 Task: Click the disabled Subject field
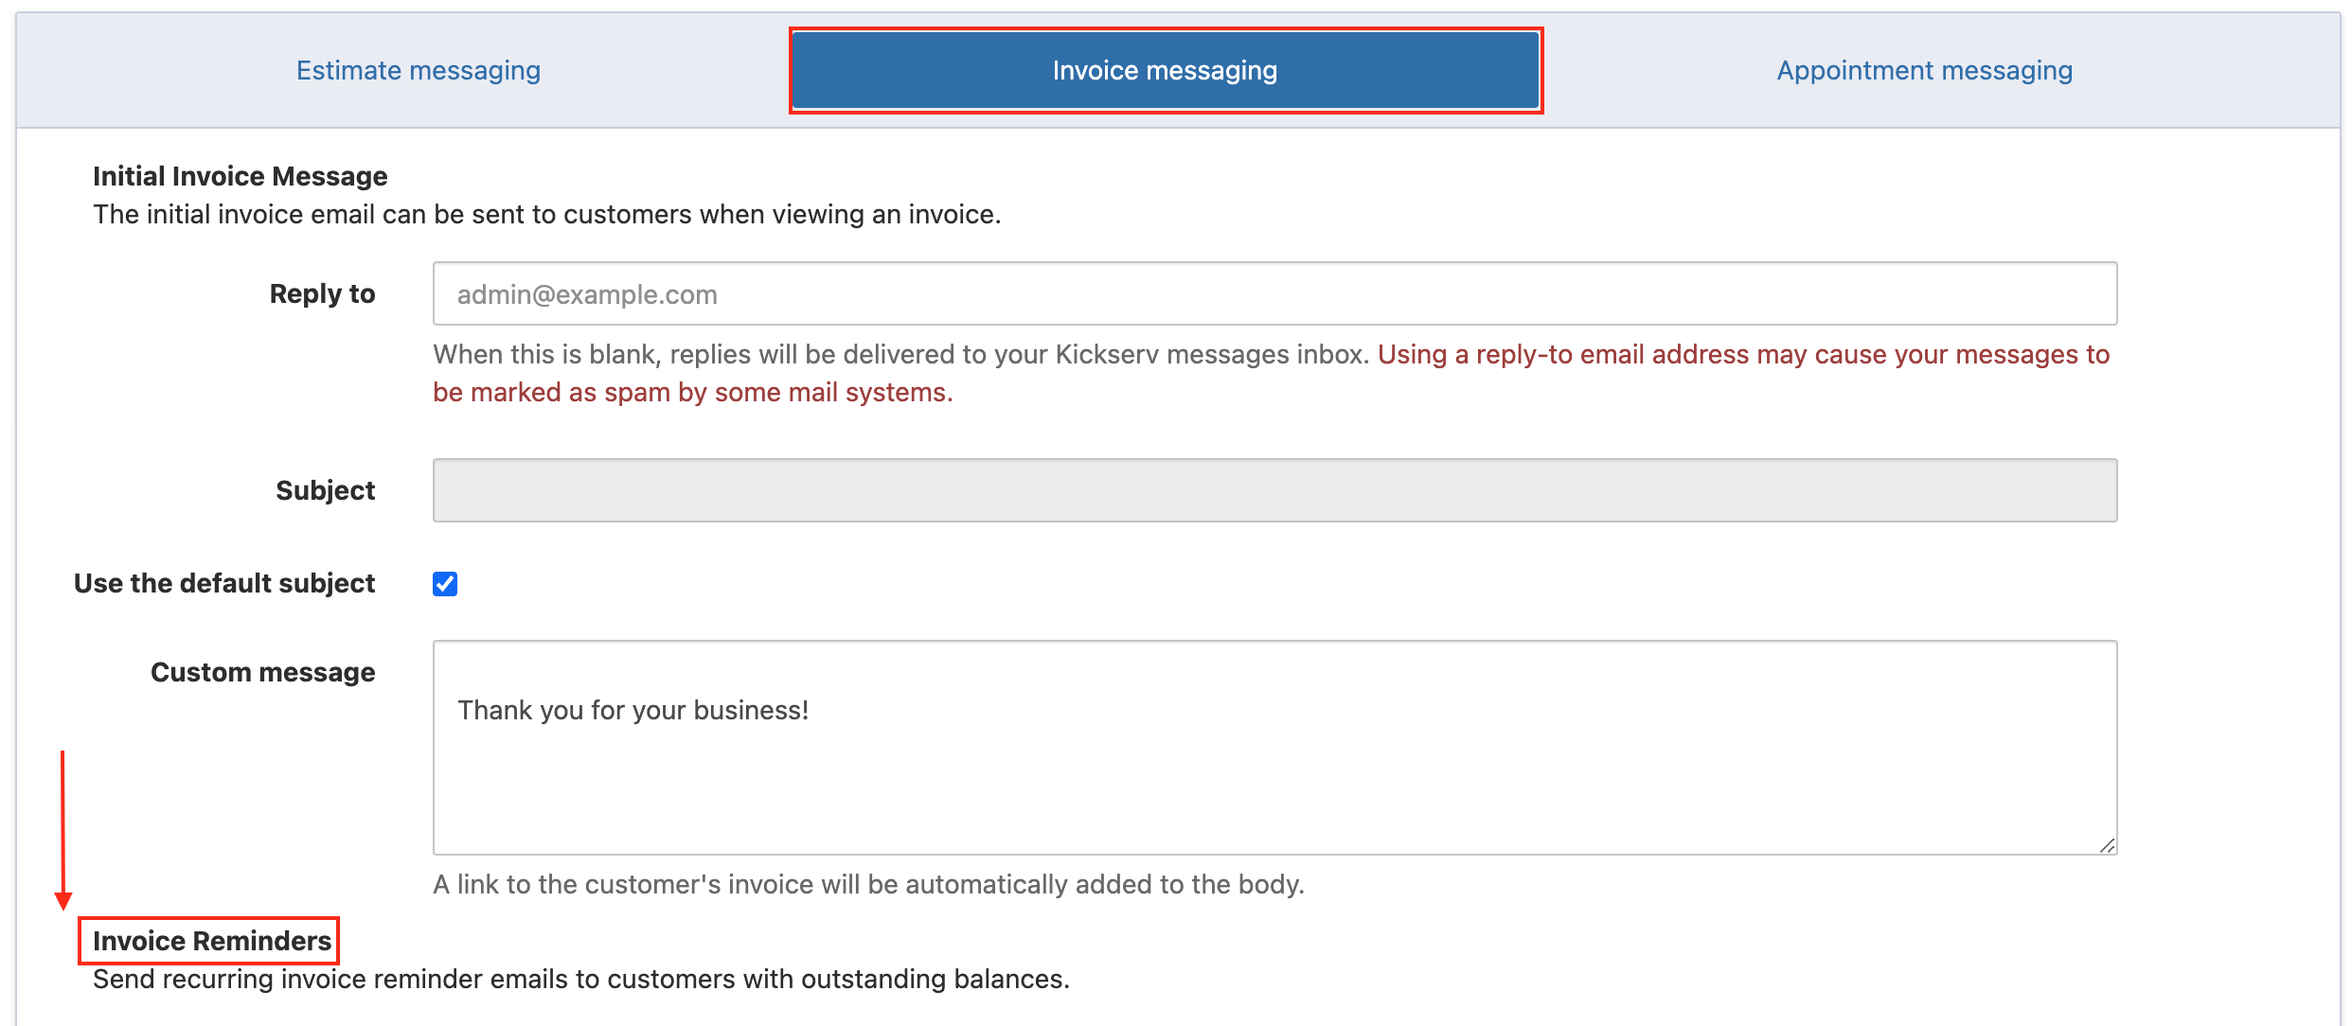(1274, 490)
